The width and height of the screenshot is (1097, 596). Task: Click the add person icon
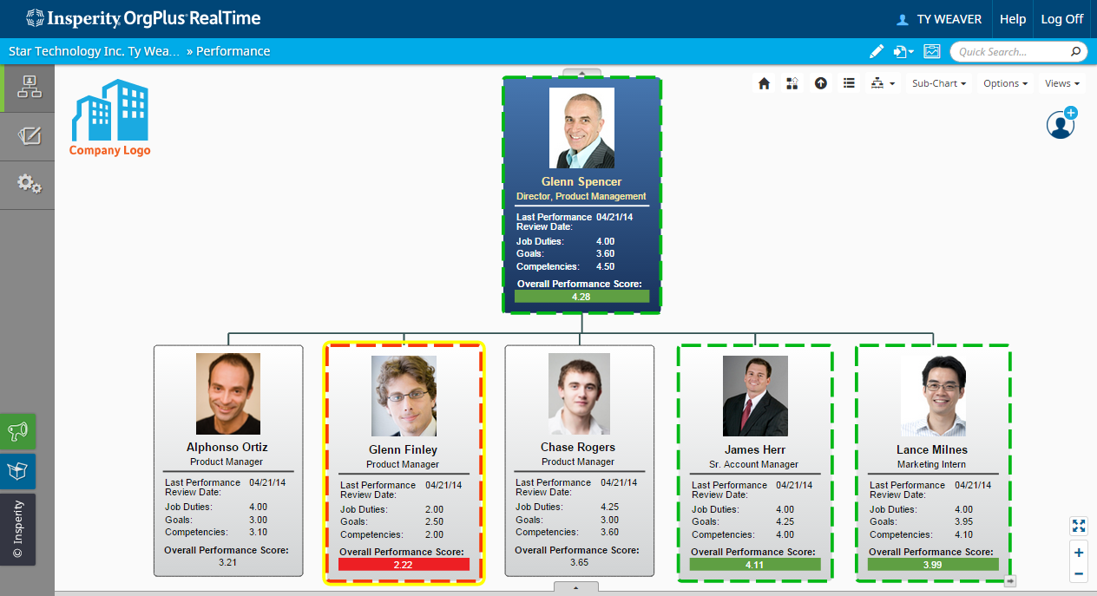tap(1061, 123)
